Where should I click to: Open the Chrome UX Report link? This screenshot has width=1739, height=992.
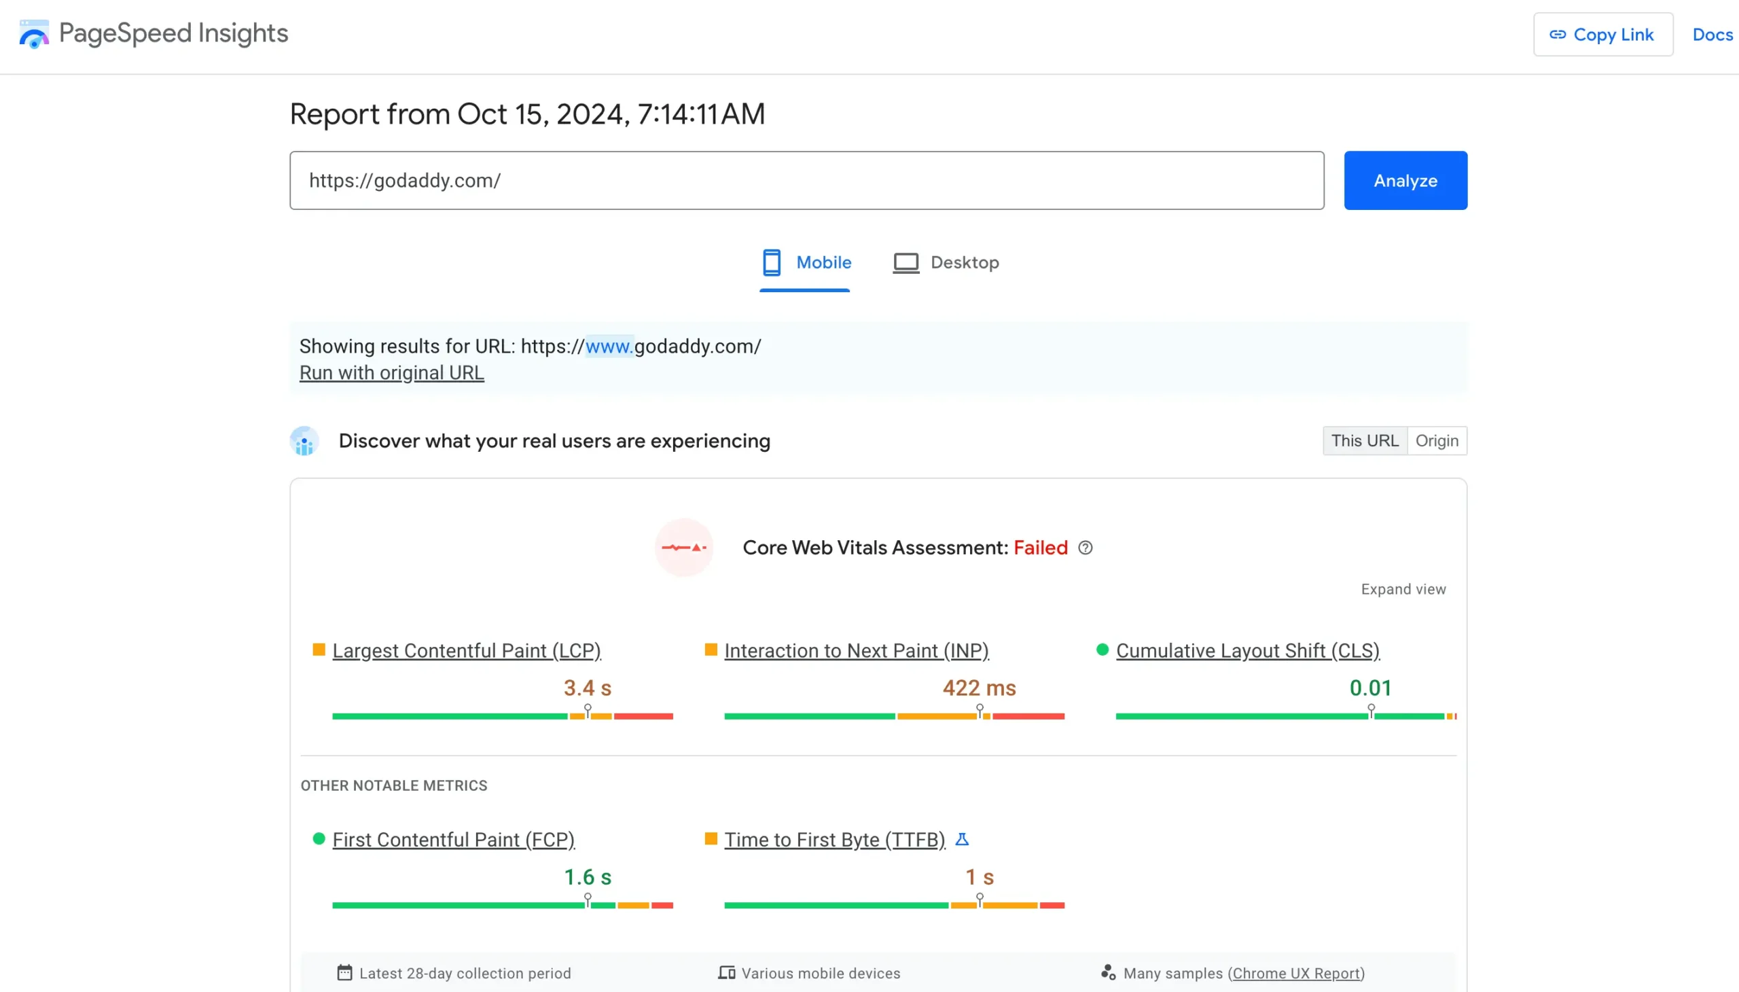point(1296,974)
